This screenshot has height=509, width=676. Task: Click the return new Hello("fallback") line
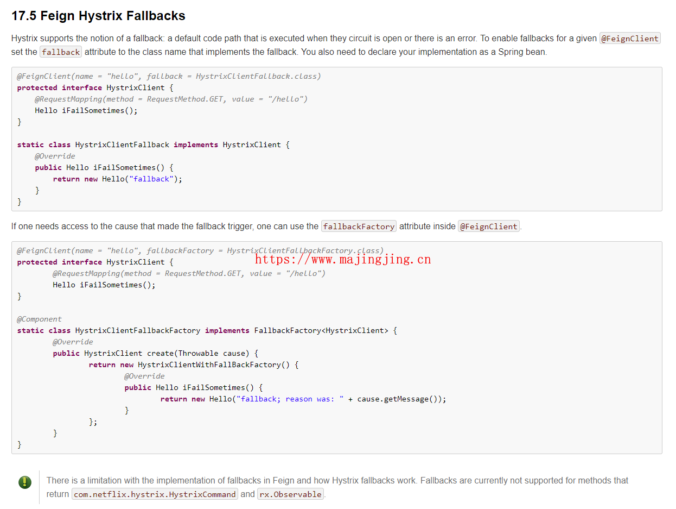[x=118, y=179]
